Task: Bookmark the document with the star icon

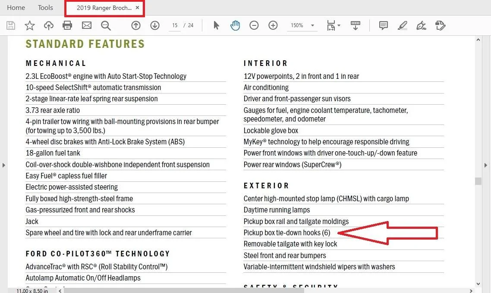Action: [30, 25]
